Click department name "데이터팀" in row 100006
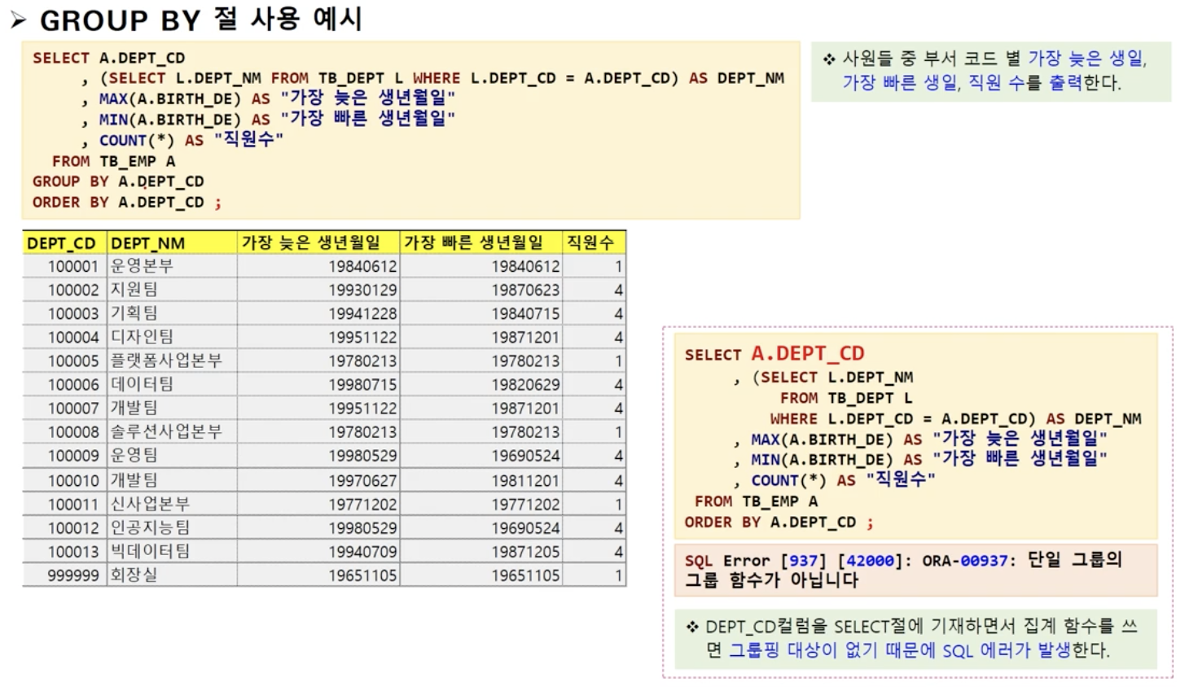1189x695 pixels. tap(142, 383)
